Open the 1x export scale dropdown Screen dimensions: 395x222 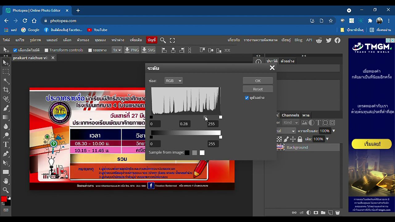coord(117,50)
